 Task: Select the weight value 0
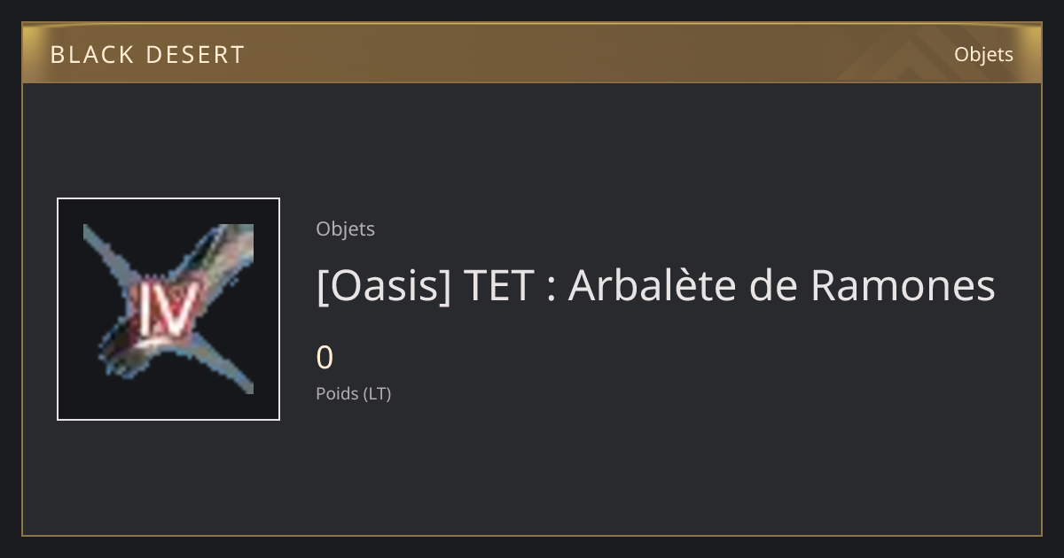(325, 358)
